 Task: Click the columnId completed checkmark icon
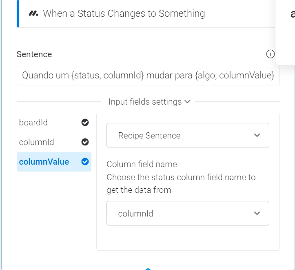tap(85, 142)
